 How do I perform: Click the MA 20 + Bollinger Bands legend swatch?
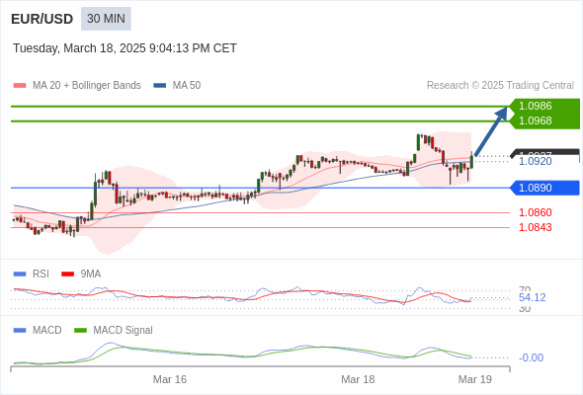(x=20, y=86)
